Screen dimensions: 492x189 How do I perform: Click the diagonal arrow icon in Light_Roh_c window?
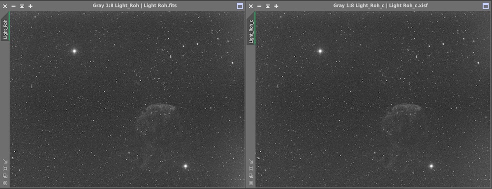click(251, 161)
